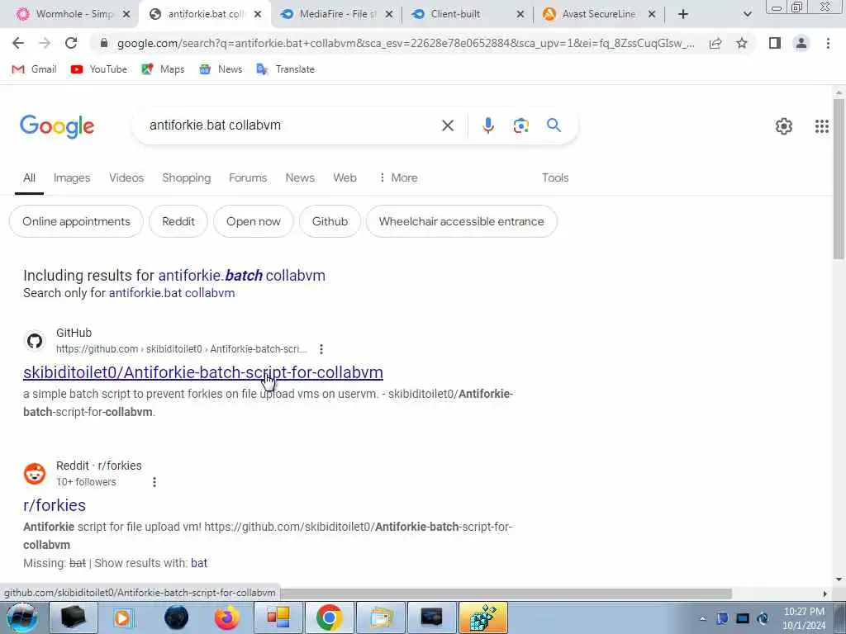Apply Wheelchair accessible entrance chip

pyautogui.click(x=461, y=221)
